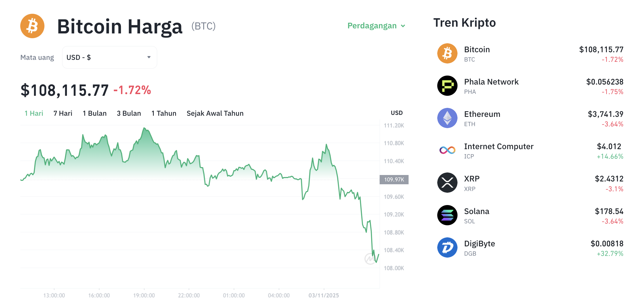Click the 109.97K price label on chart axis
This screenshot has width=631, height=300.
click(x=394, y=179)
